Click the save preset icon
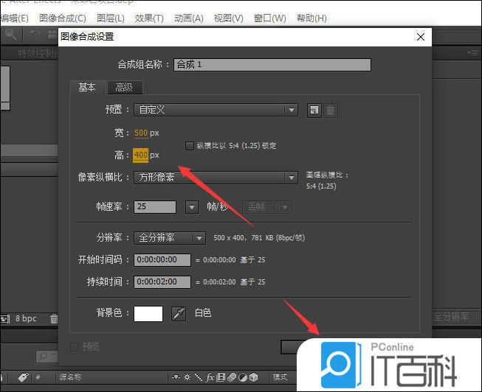The width and height of the screenshot is (482, 392). 314,110
